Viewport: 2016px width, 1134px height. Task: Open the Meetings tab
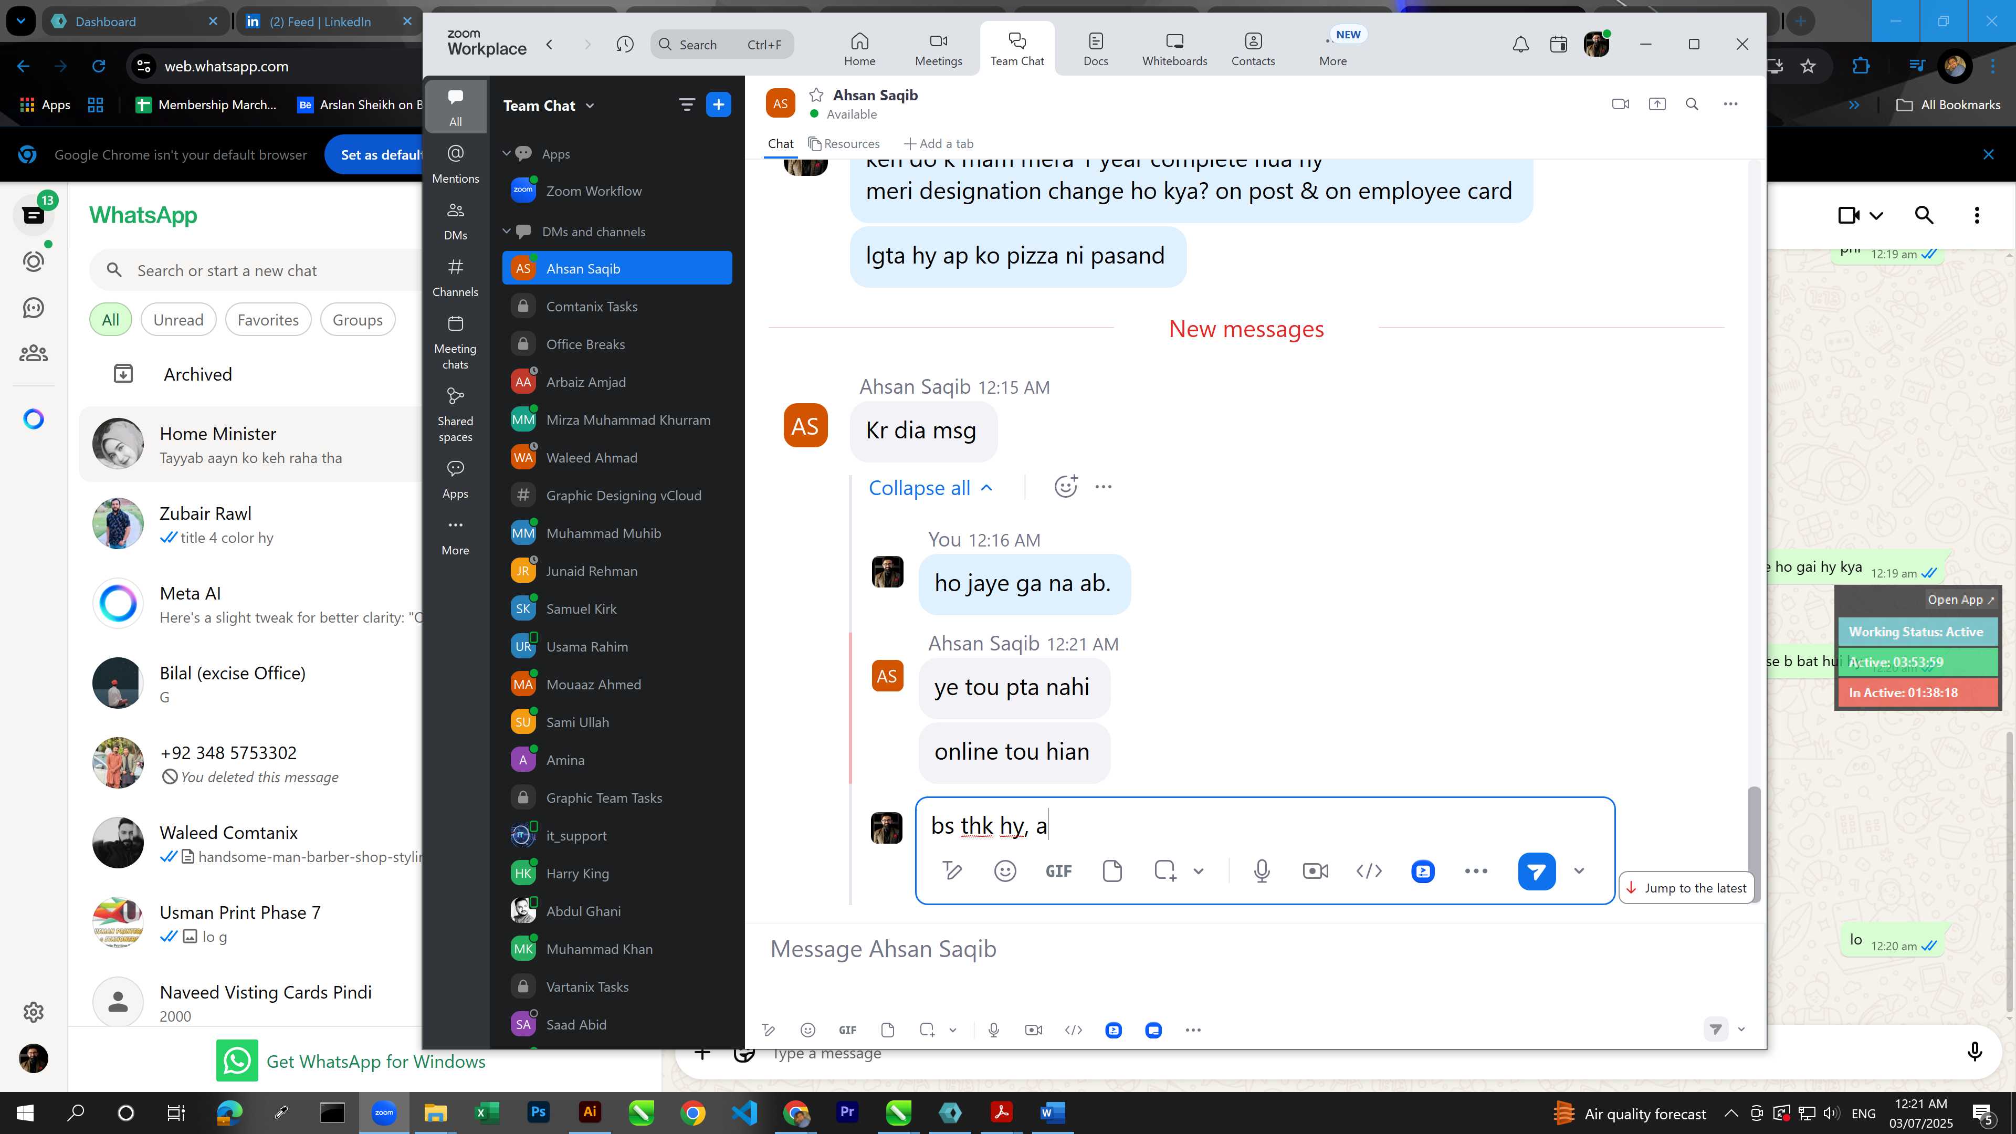pyautogui.click(x=938, y=48)
